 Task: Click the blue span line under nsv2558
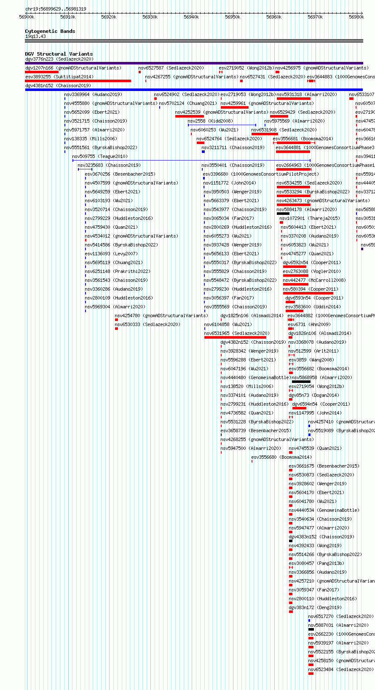tap(222, 125)
